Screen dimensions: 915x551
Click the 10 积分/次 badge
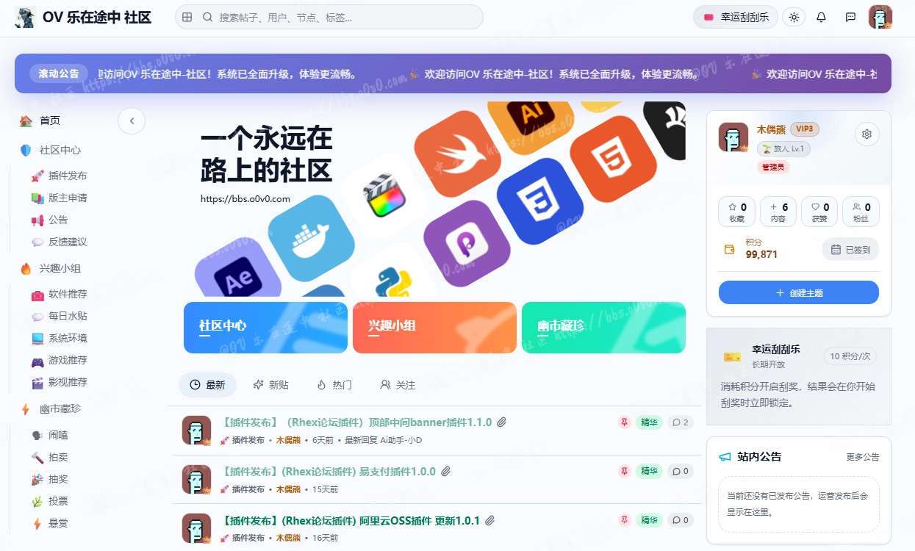point(850,356)
